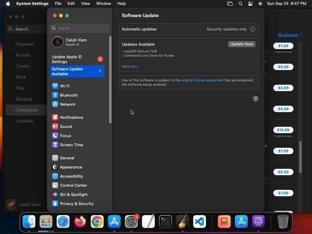Select Arcade in App Store sidebar
The height and width of the screenshot is (234, 312).
(x=23, y=55)
